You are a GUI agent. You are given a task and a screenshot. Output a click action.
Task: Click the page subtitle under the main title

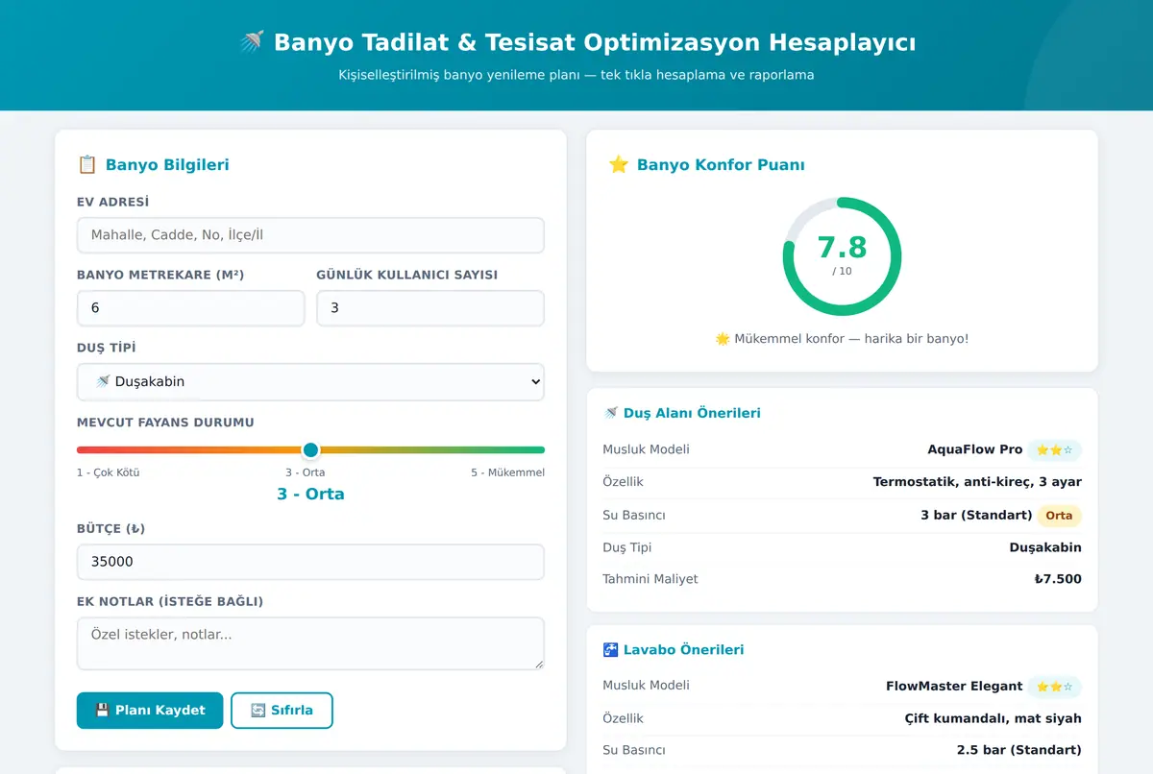[x=576, y=75]
